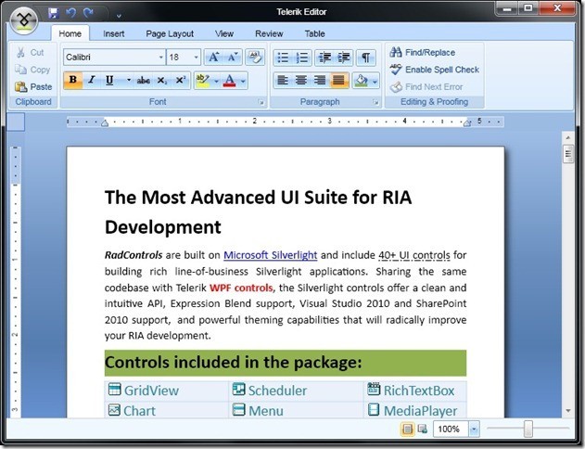Click the red font color A swatch
This screenshot has height=449, width=585.
(x=230, y=81)
